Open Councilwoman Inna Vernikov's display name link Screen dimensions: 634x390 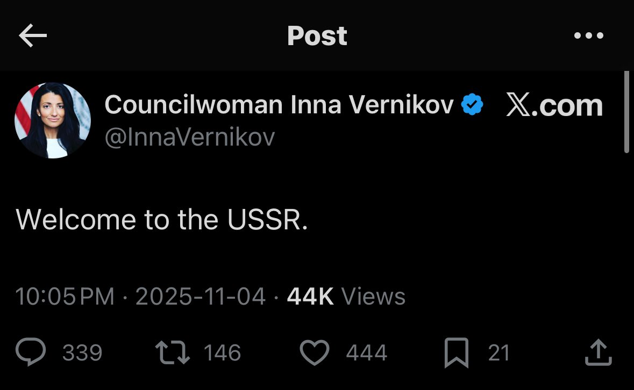tap(279, 105)
